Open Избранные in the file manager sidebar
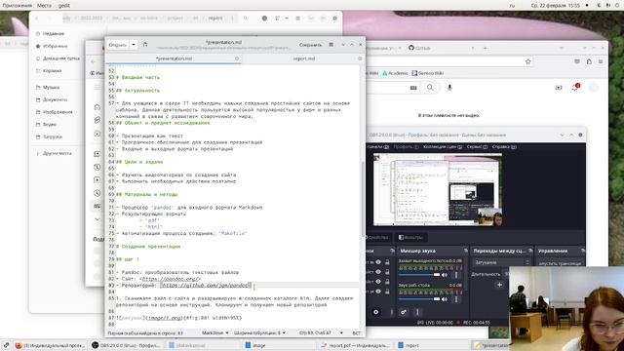624x351 pixels. point(55,46)
